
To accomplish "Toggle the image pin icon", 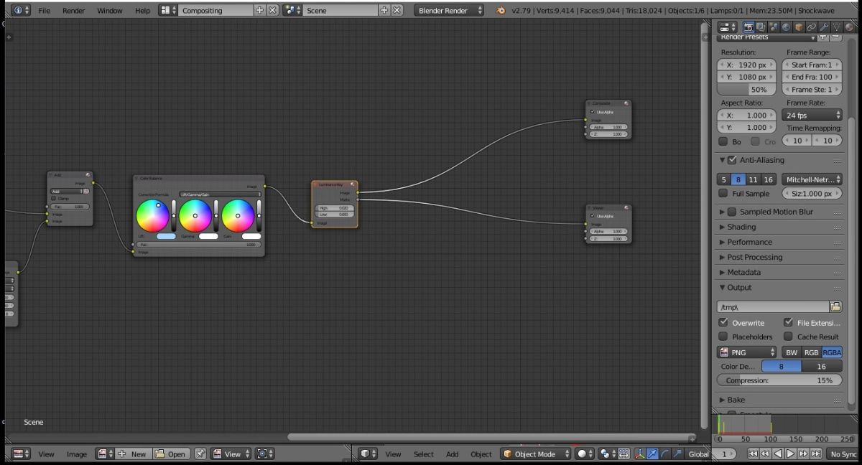I will point(200,454).
